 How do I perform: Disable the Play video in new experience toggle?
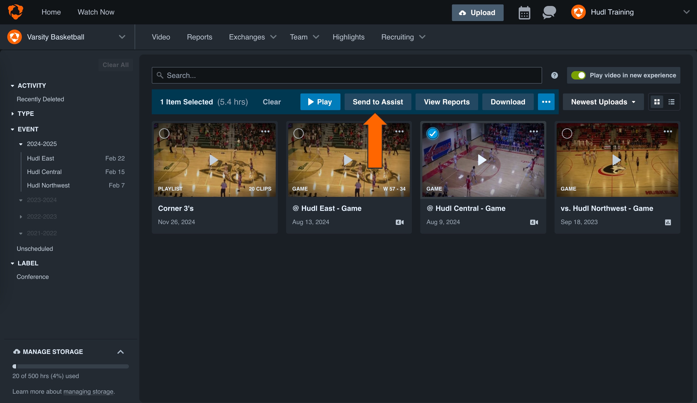pos(578,75)
